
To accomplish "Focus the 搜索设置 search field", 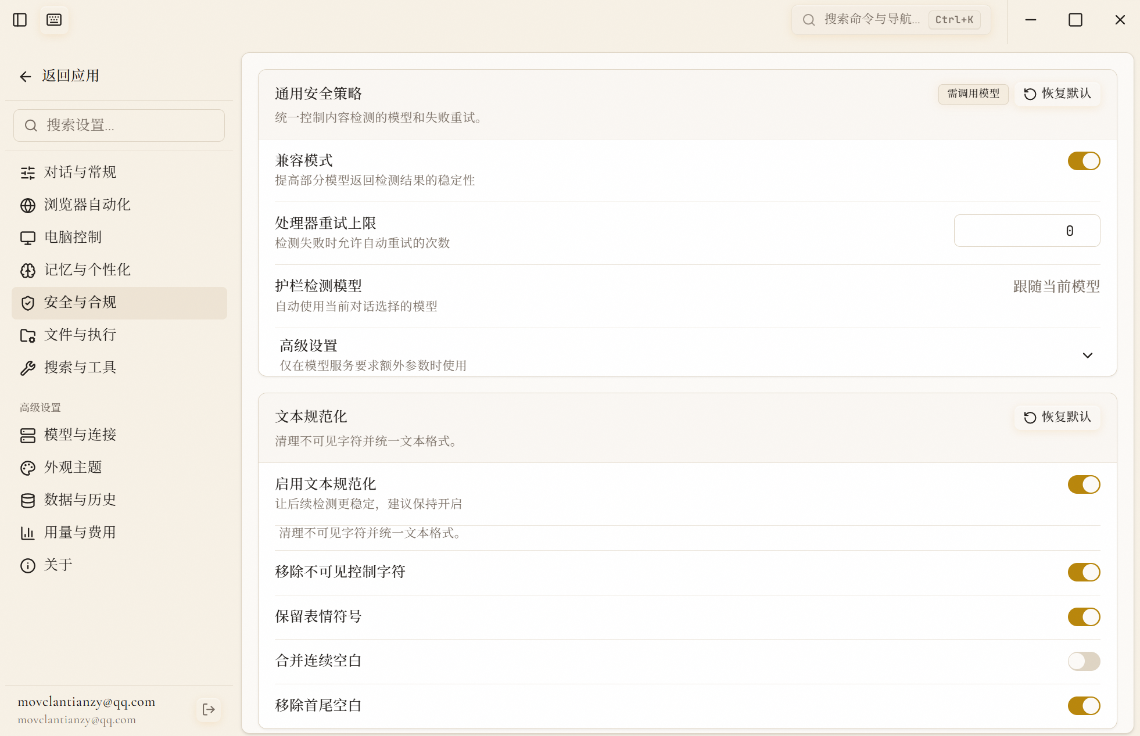I will click(x=119, y=125).
